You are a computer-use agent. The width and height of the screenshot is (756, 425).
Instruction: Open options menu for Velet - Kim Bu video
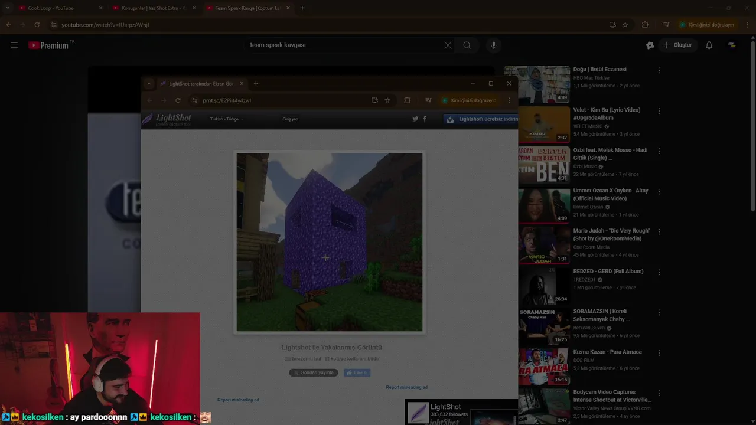(659, 111)
